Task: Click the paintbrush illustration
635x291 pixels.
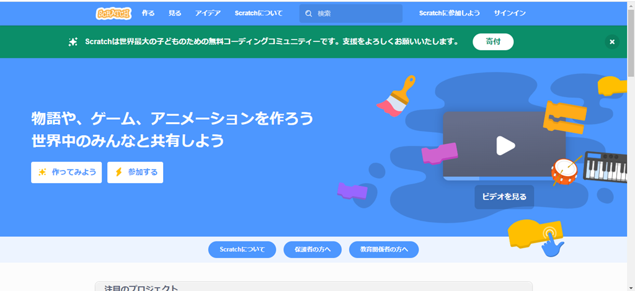Action: pyautogui.click(x=396, y=96)
